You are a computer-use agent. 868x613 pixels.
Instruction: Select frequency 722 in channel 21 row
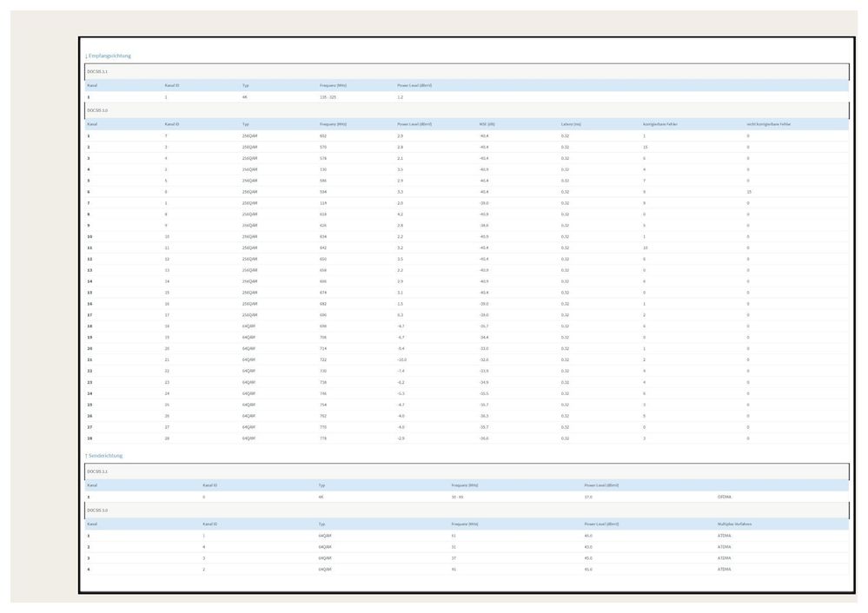[323, 360]
